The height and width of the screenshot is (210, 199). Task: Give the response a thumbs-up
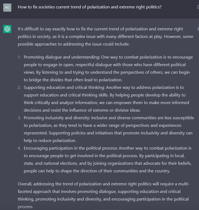click(x=198, y=29)
